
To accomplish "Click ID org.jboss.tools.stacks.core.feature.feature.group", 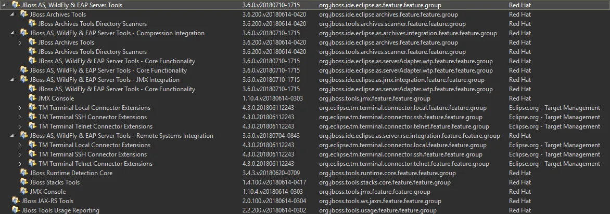I will coord(385,182).
